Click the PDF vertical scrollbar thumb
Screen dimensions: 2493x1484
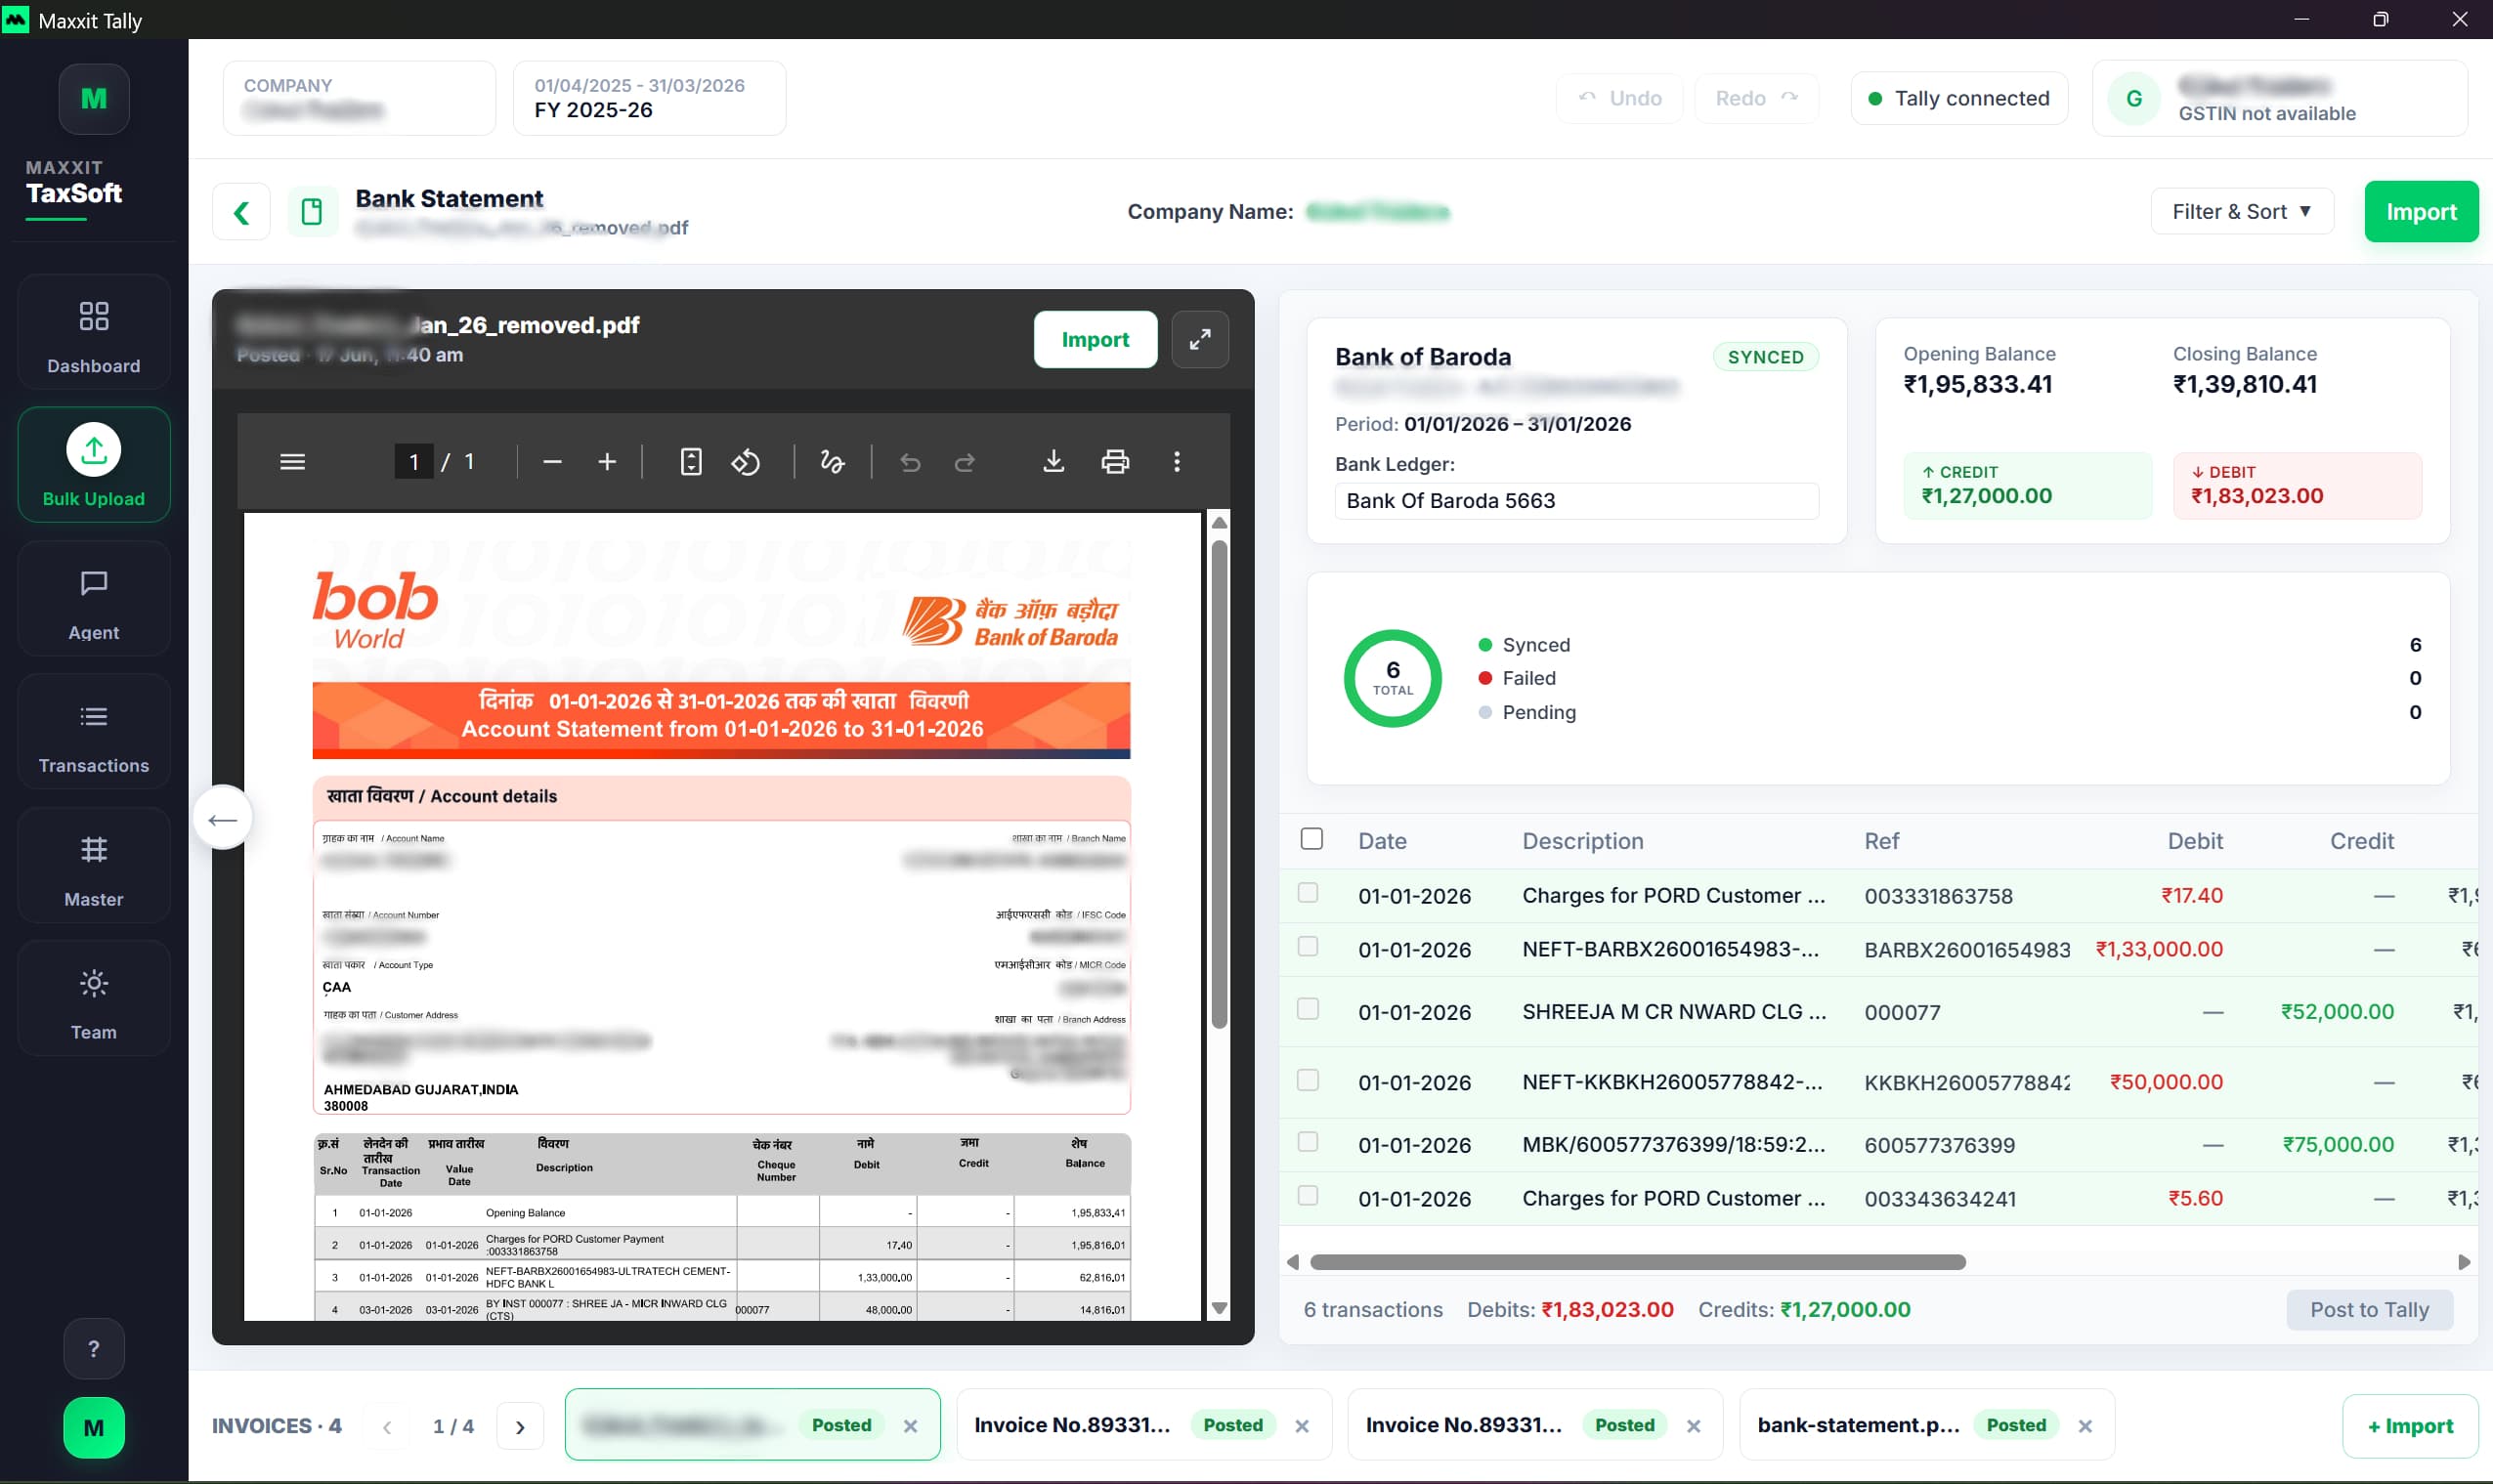(1219, 784)
